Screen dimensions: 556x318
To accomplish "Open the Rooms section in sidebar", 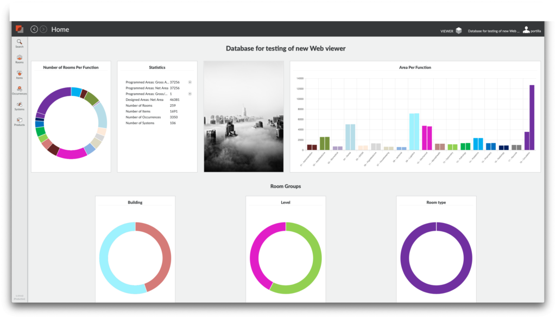I will point(20,59).
